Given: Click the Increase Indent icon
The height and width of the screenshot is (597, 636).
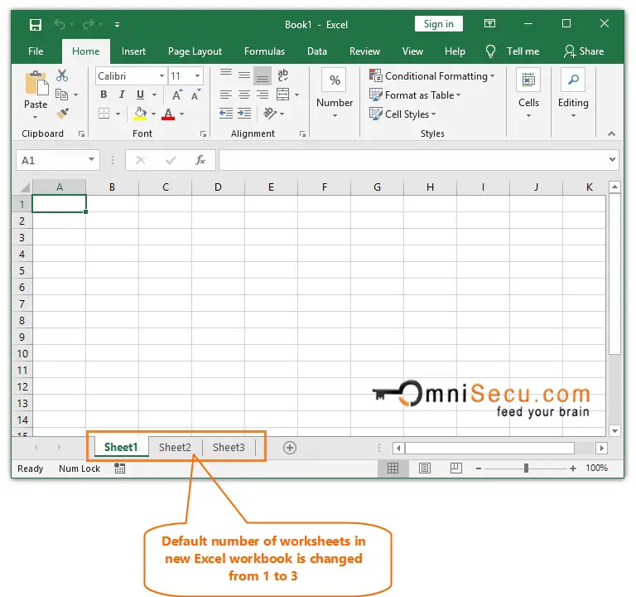Looking at the screenshot, I should [x=244, y=114].
